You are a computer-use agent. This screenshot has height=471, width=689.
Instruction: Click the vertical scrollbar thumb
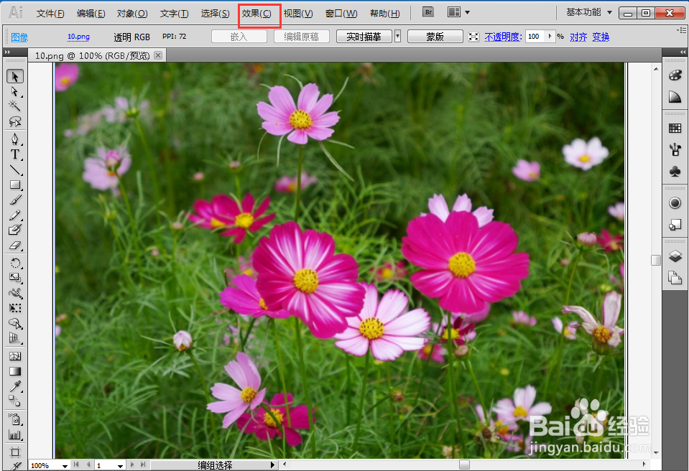[x=656, y=260]
